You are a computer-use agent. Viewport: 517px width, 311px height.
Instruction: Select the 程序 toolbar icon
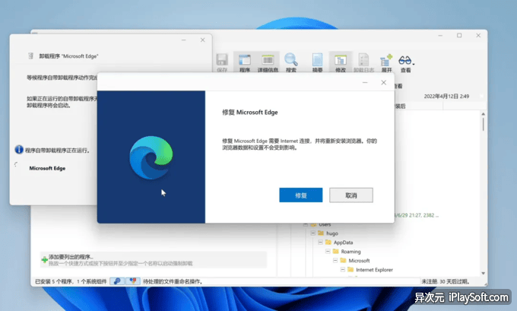pyautogui.click(x=245, y=62)
